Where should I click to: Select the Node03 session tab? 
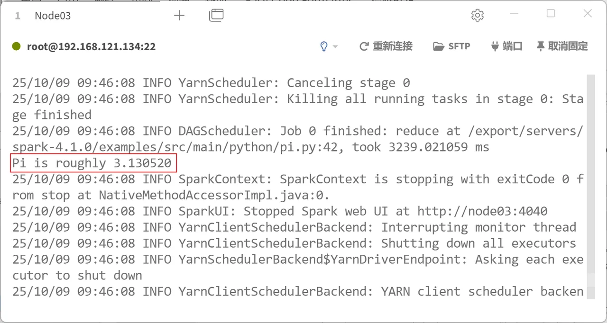click(53, 16)
